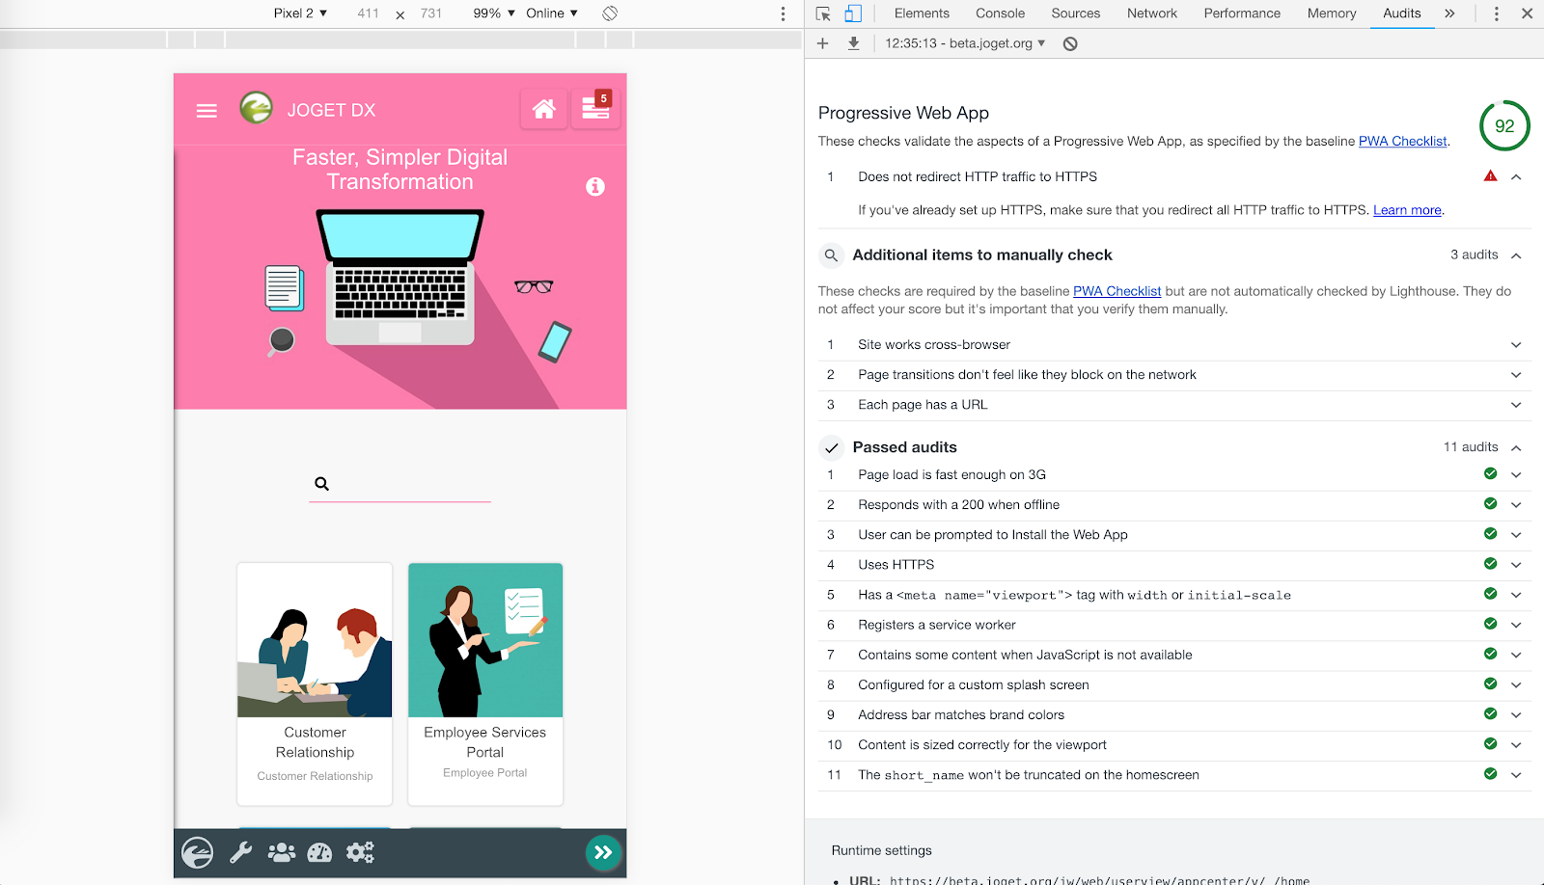1544x885 pixels.
Task: Activate the inspect element picker icon
Action: pos(823,13)
